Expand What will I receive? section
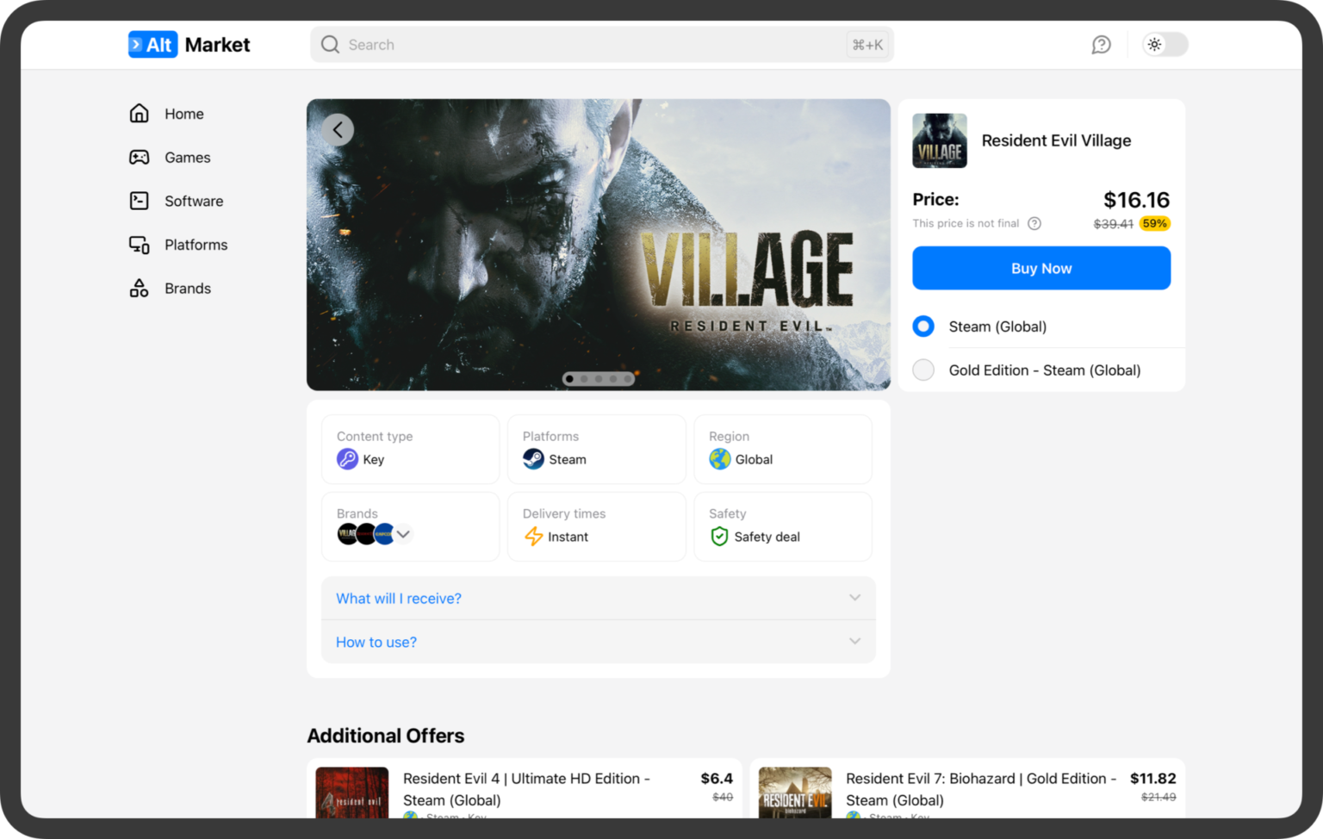Screen dimensions: 1323x839 [x=599, y=599]
